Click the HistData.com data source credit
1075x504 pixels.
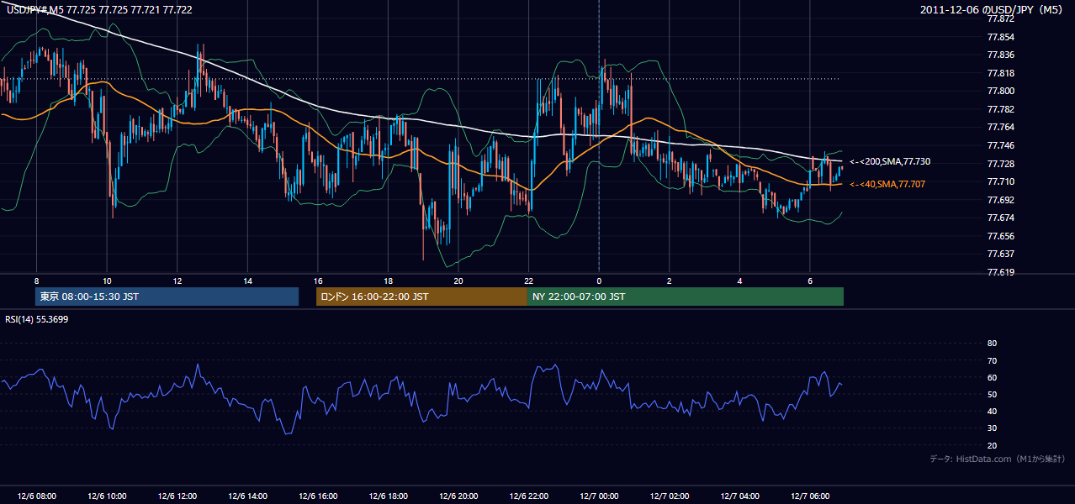tap(998, 459)
